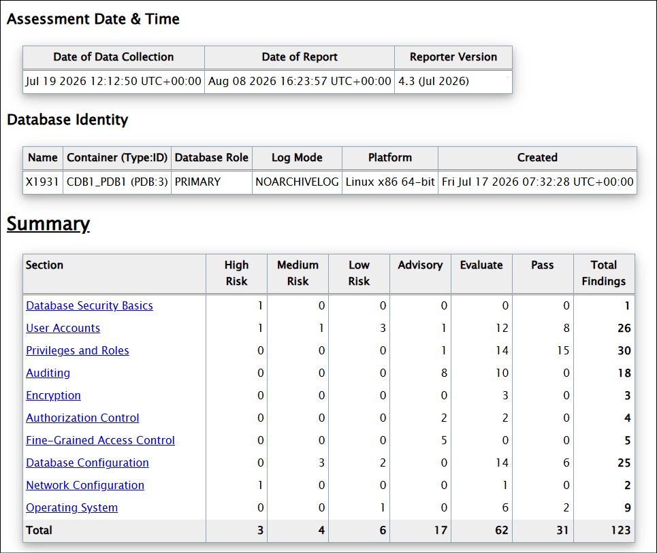
Task: Click the Pass column header
Action: [543, 273]
